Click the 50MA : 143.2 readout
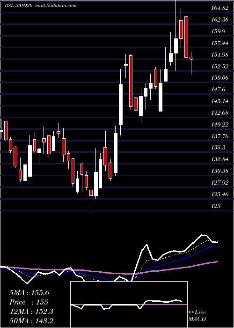Viewport: 234px width, 328px height. [x=31, y=321]
